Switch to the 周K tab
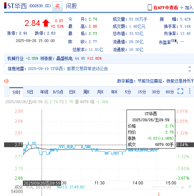 click(86, 92)
